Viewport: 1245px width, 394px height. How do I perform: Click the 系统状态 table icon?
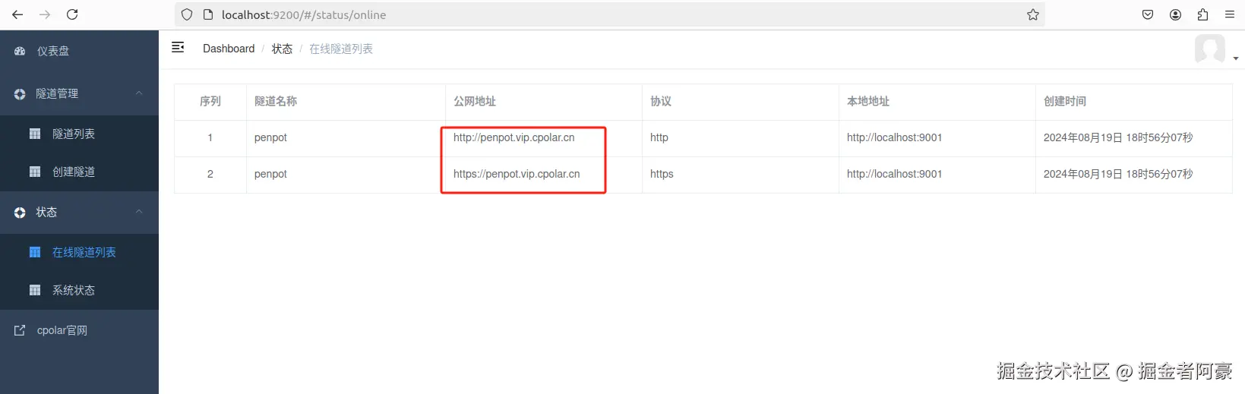35,290
